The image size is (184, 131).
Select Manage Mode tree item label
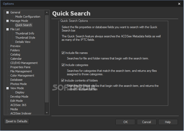[19, 21]
